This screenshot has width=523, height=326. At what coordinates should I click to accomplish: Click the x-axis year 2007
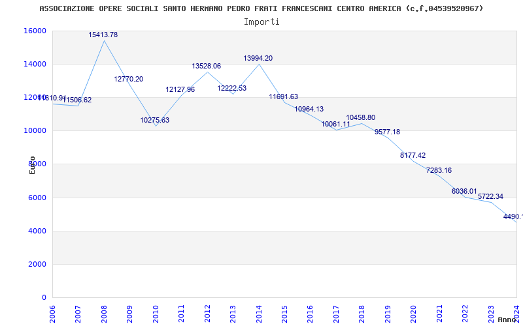pos(78,313)
